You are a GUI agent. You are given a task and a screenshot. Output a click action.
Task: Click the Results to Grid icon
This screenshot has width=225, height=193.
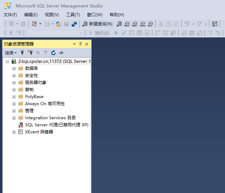[192, 33]
